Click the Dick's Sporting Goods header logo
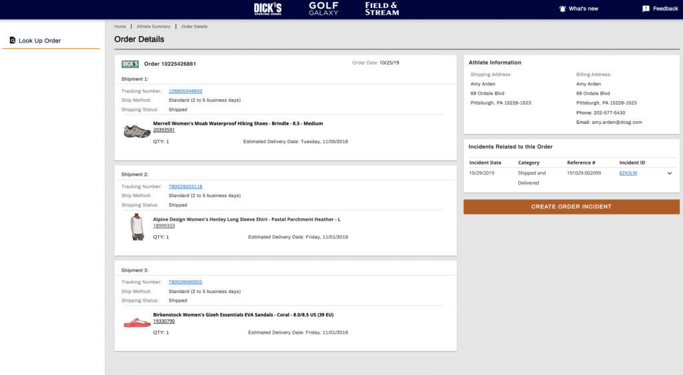 [x=267, y=9]
